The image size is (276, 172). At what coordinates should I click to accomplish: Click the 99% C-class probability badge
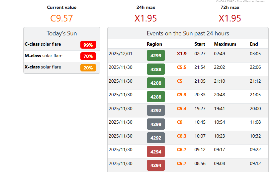[x=88, y=45]
